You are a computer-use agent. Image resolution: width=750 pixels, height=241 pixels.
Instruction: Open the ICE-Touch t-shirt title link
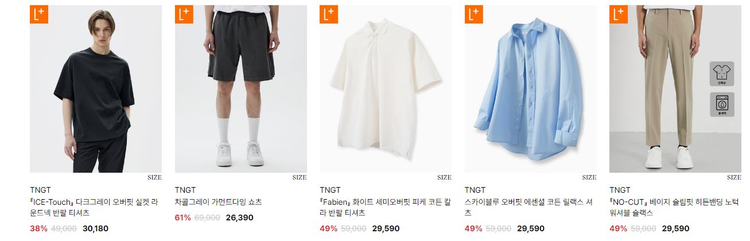tap(94, 207)
